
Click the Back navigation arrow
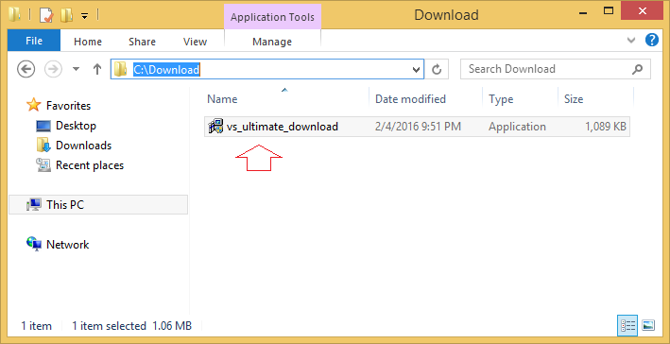click(x=26, y=69)
